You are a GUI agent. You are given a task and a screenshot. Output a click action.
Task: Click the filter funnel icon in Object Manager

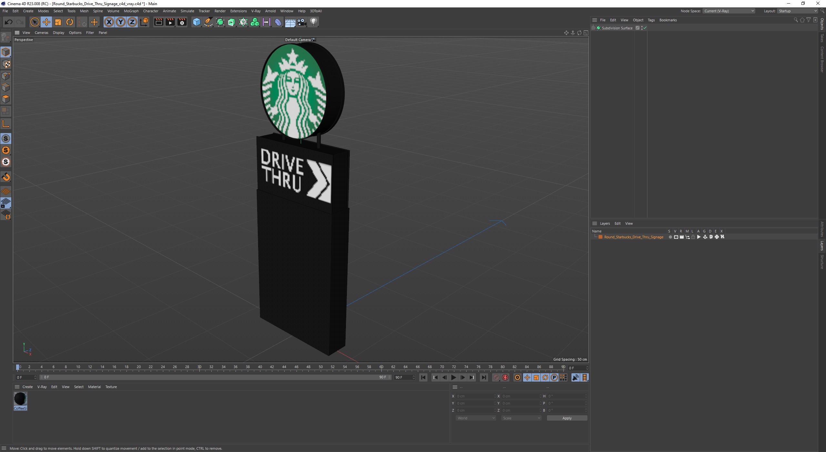(x=809, y=20)
